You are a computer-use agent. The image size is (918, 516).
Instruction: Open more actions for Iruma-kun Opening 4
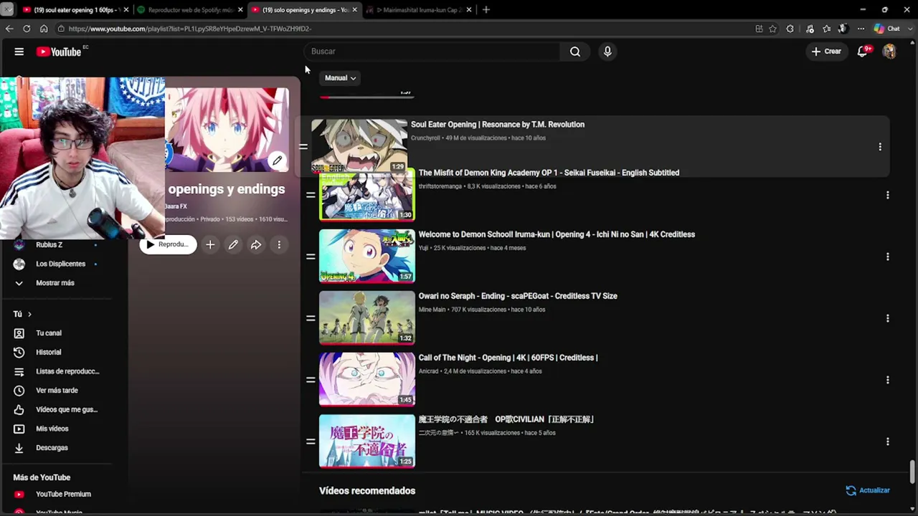point(888,257)
